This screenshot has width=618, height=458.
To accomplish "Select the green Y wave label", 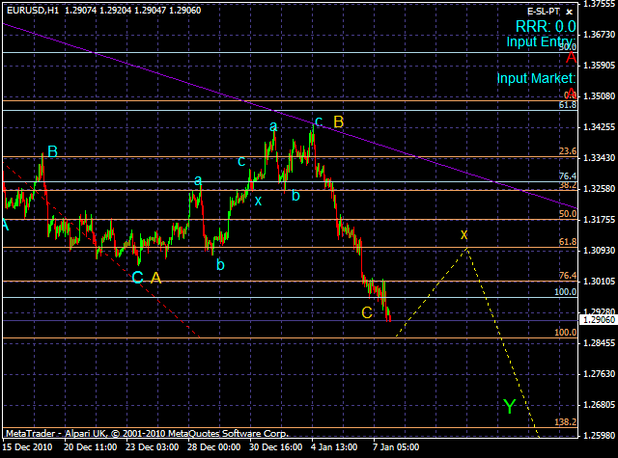I will 509,406.
